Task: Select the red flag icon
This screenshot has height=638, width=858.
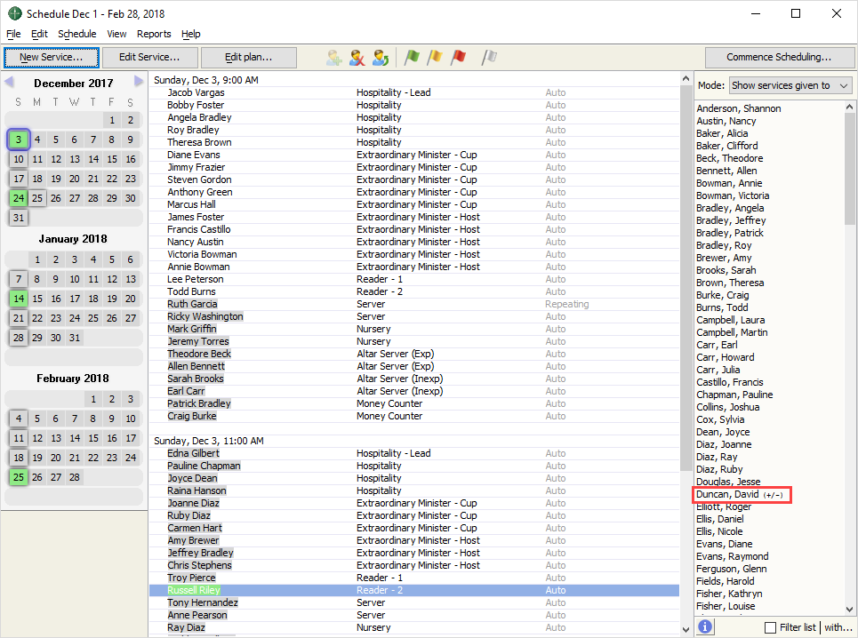Action: [x=458, y=58]
